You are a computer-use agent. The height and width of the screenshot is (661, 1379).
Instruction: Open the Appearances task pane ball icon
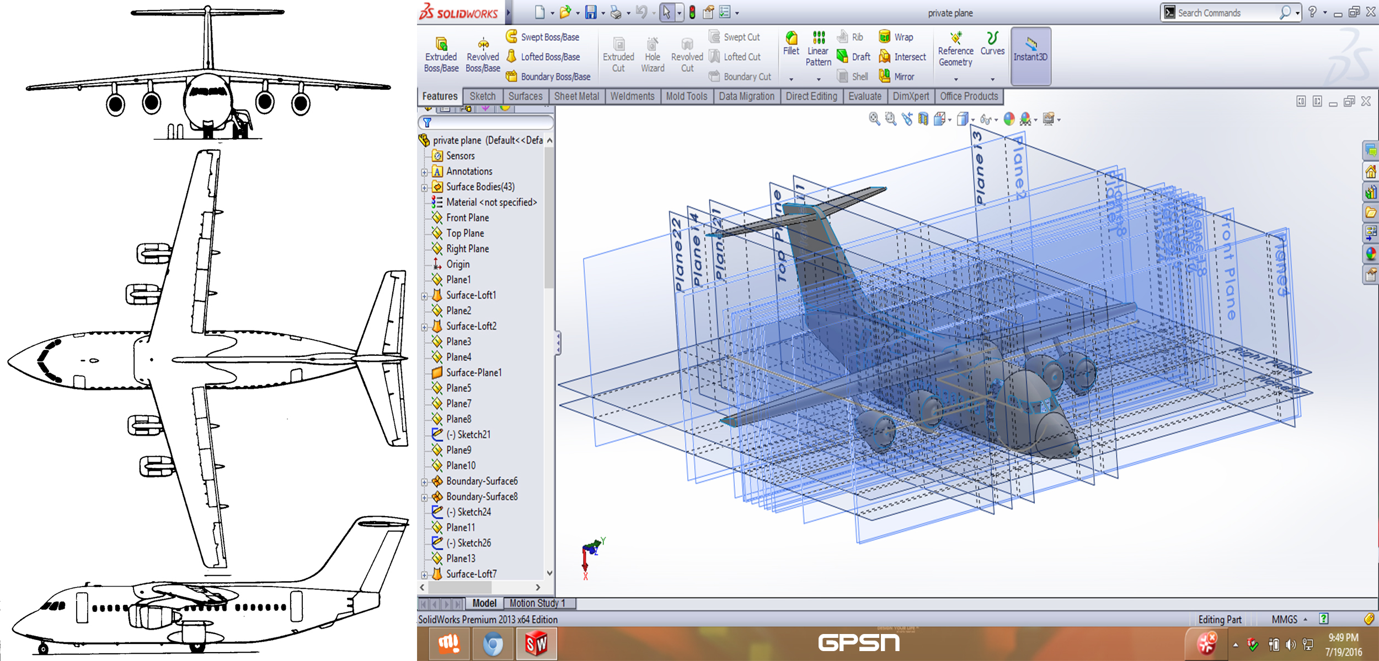point(1370,254)
